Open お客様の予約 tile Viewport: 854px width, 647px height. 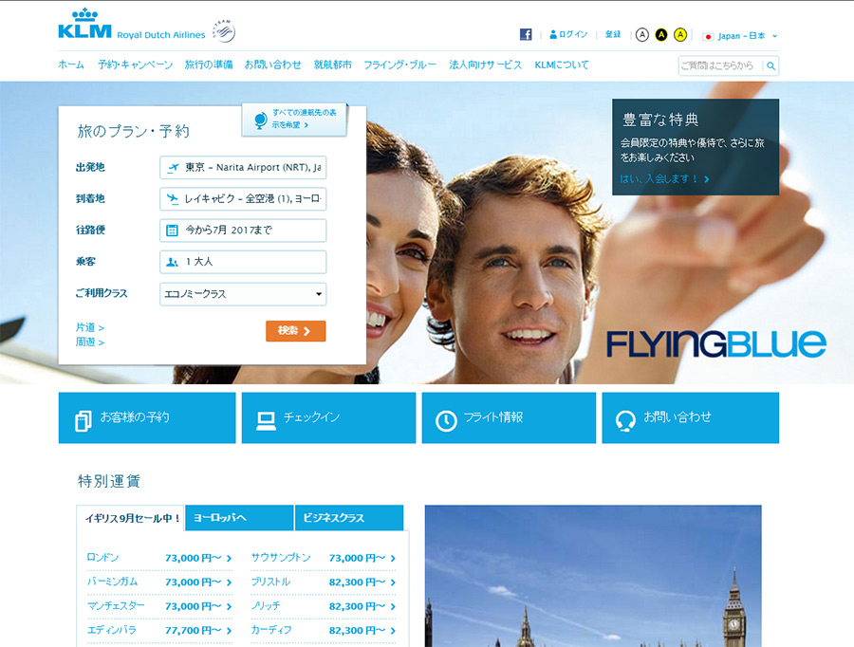point(147,417)
